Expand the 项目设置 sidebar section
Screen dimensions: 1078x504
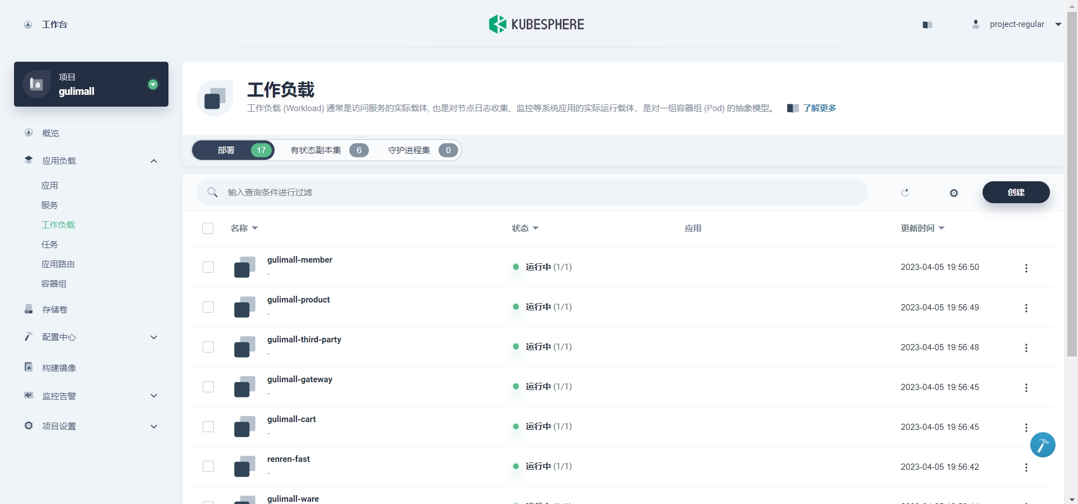click(154, 427)
